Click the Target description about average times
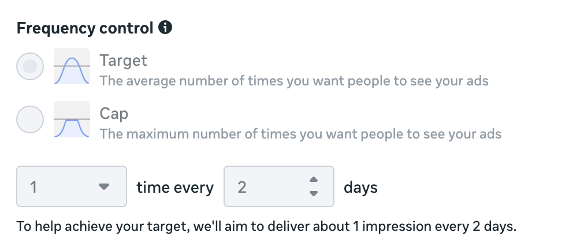The width and height of the screenshot is (573, 247). [x=294, y=81]
